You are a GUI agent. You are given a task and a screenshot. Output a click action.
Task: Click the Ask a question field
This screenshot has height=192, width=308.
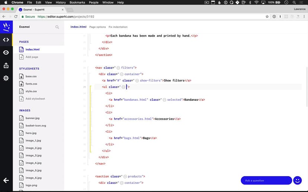(x=266, y=181)
